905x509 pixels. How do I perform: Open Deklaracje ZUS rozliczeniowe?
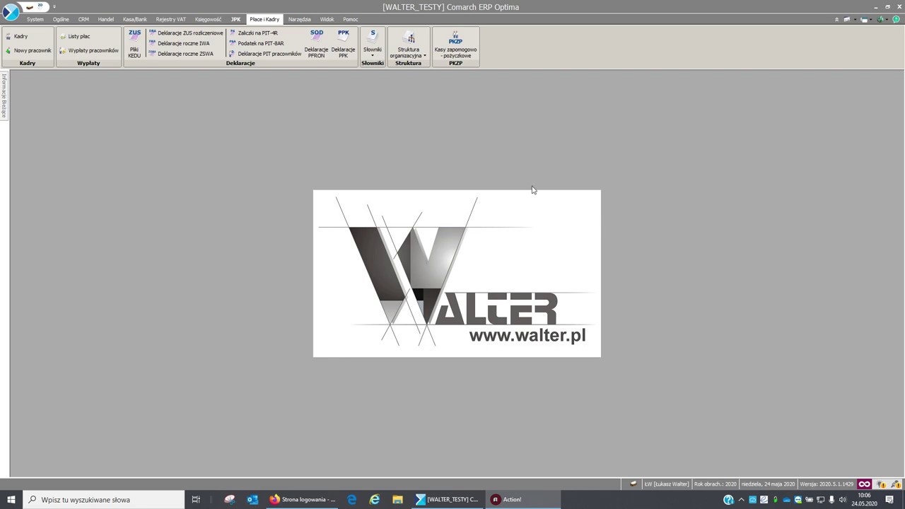click(x=186, y=33)
